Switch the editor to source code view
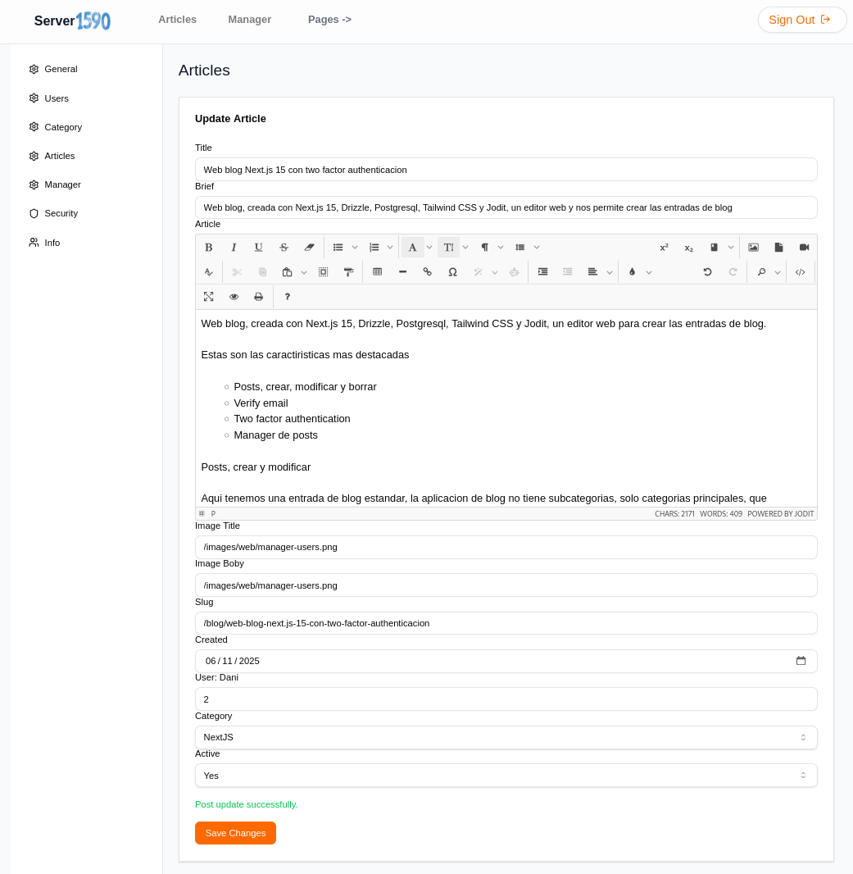Image resolution: width=853 pixels, height=874 pixels. point(800,272)
